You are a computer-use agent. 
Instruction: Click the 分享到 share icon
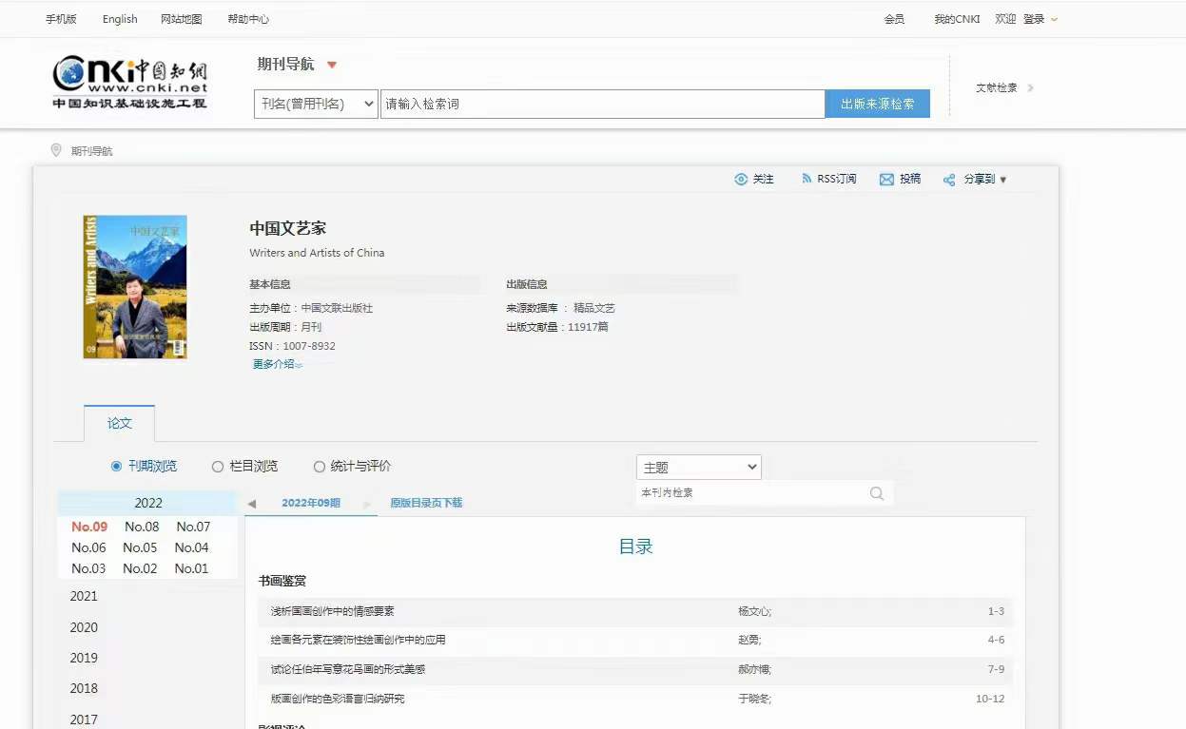(x=949, y=180)
